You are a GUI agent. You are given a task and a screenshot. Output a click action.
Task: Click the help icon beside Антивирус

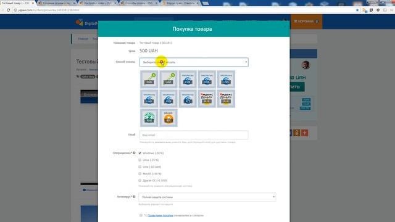[x=134, y=197]
